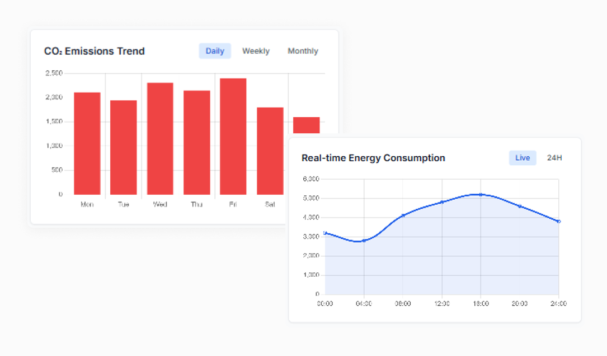
Task: Open the Monthly emissions tab
Action: coord(303,51)
